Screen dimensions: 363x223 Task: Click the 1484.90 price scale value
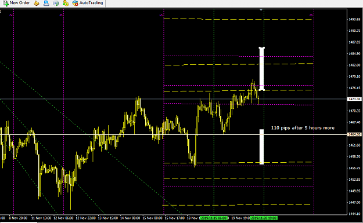(355, 53)
